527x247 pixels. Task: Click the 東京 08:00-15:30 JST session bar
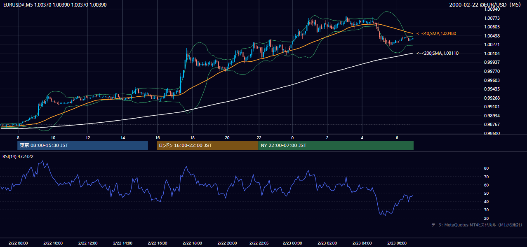[82, 145]
